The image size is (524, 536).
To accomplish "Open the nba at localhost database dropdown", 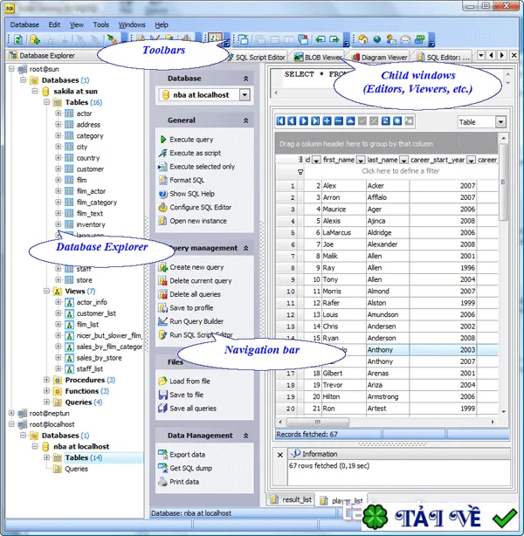I will tap(245, 94).
